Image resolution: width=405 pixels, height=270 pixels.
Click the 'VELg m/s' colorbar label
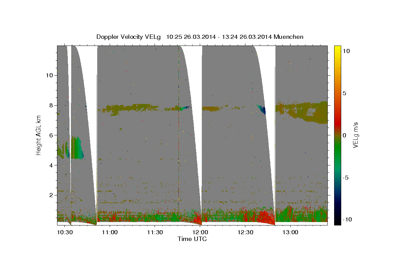click(355, 135)
